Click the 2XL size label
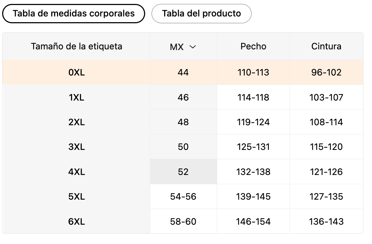 76,122
